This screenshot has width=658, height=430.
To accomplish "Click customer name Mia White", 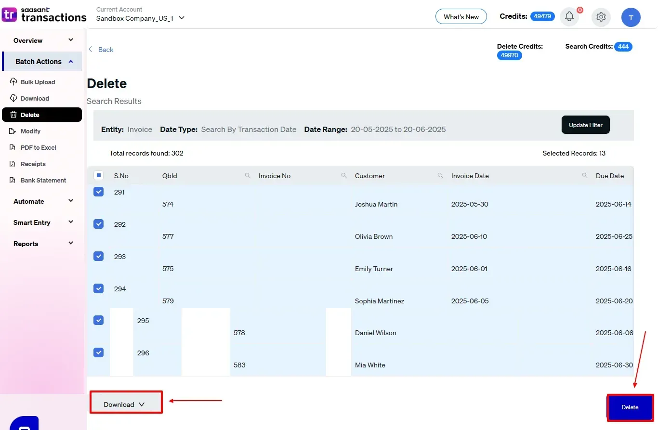I will (370, 365).
